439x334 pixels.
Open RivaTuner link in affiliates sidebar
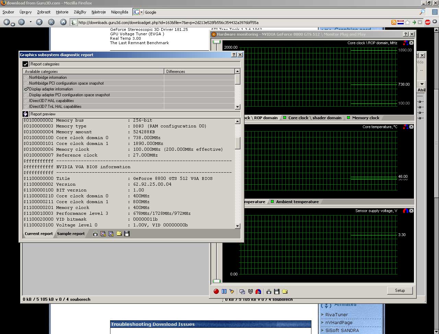pos(336,314)
